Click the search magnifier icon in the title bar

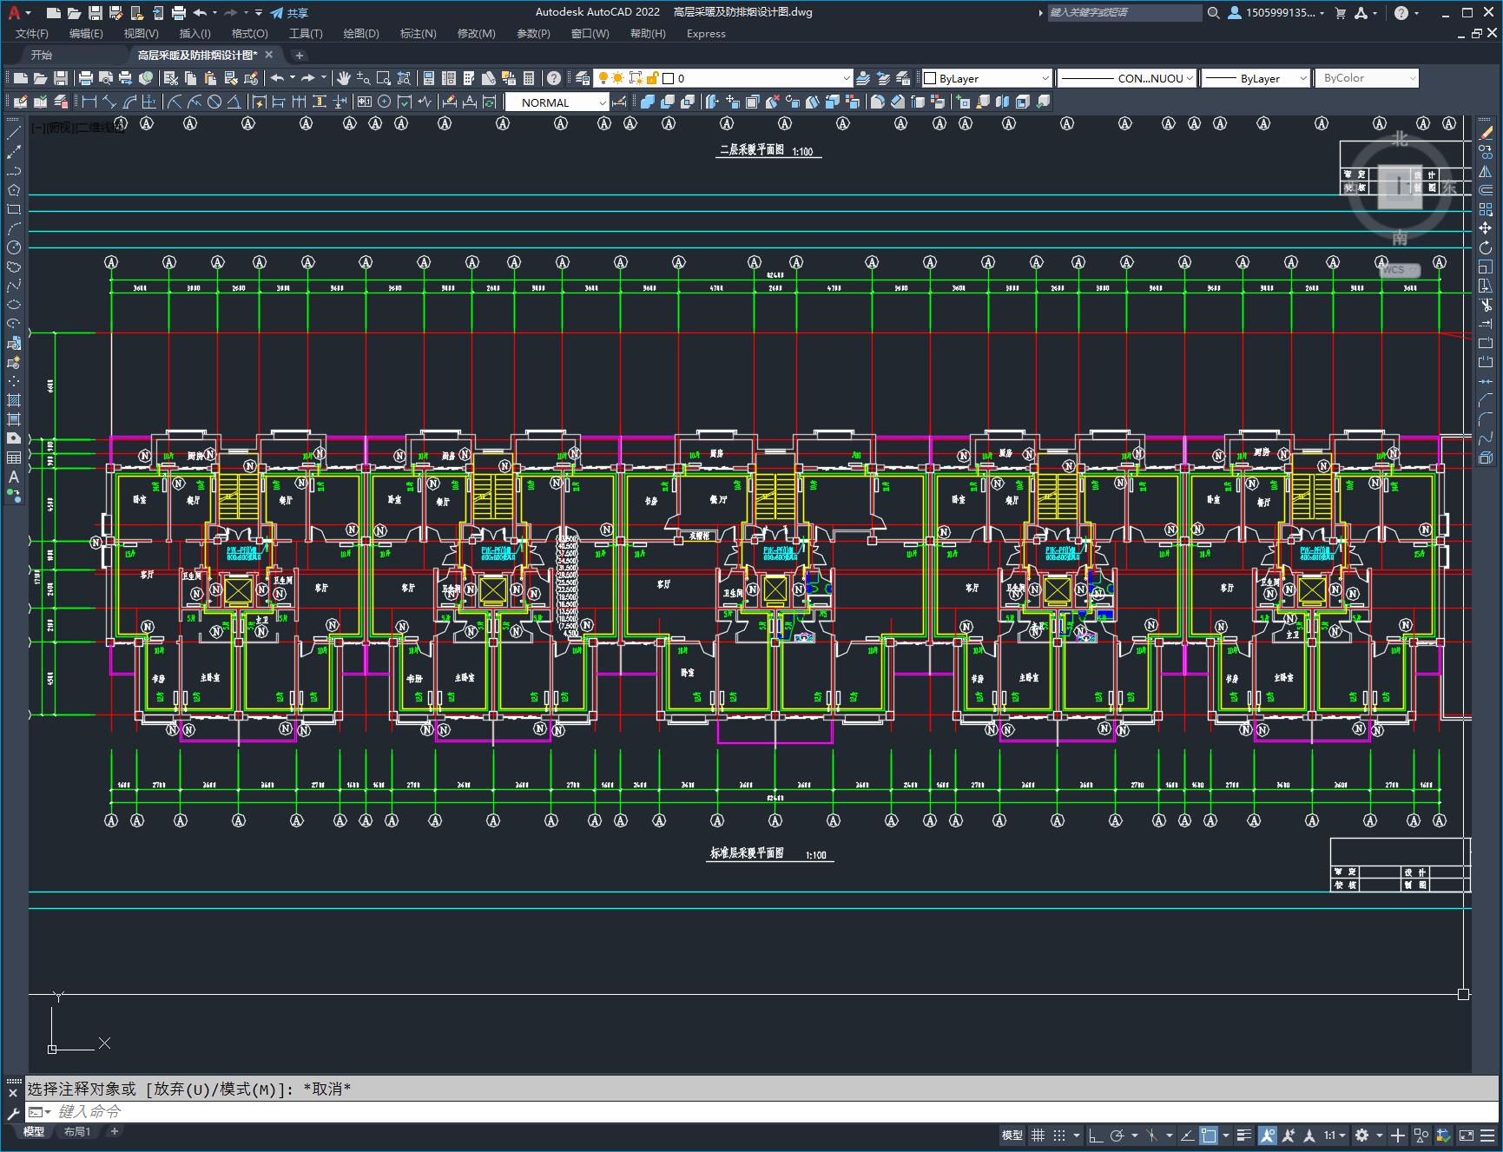tap(1214, 13)
